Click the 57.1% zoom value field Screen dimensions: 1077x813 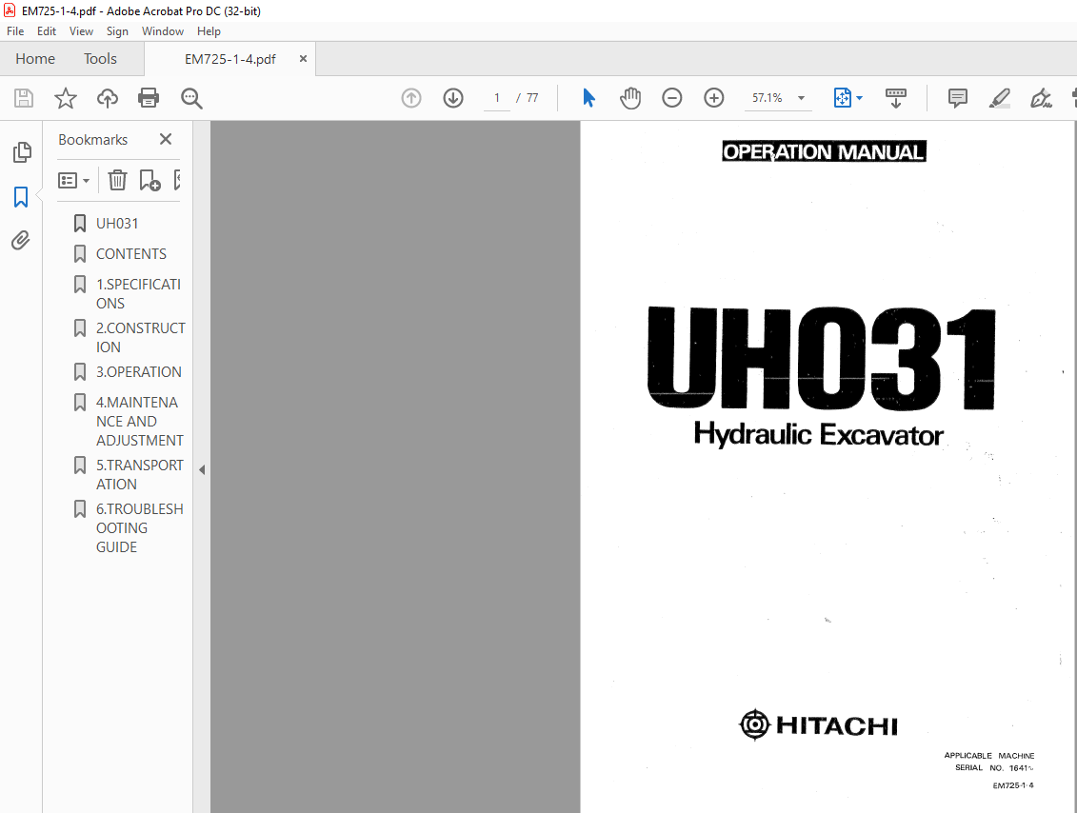coord(768,98)
